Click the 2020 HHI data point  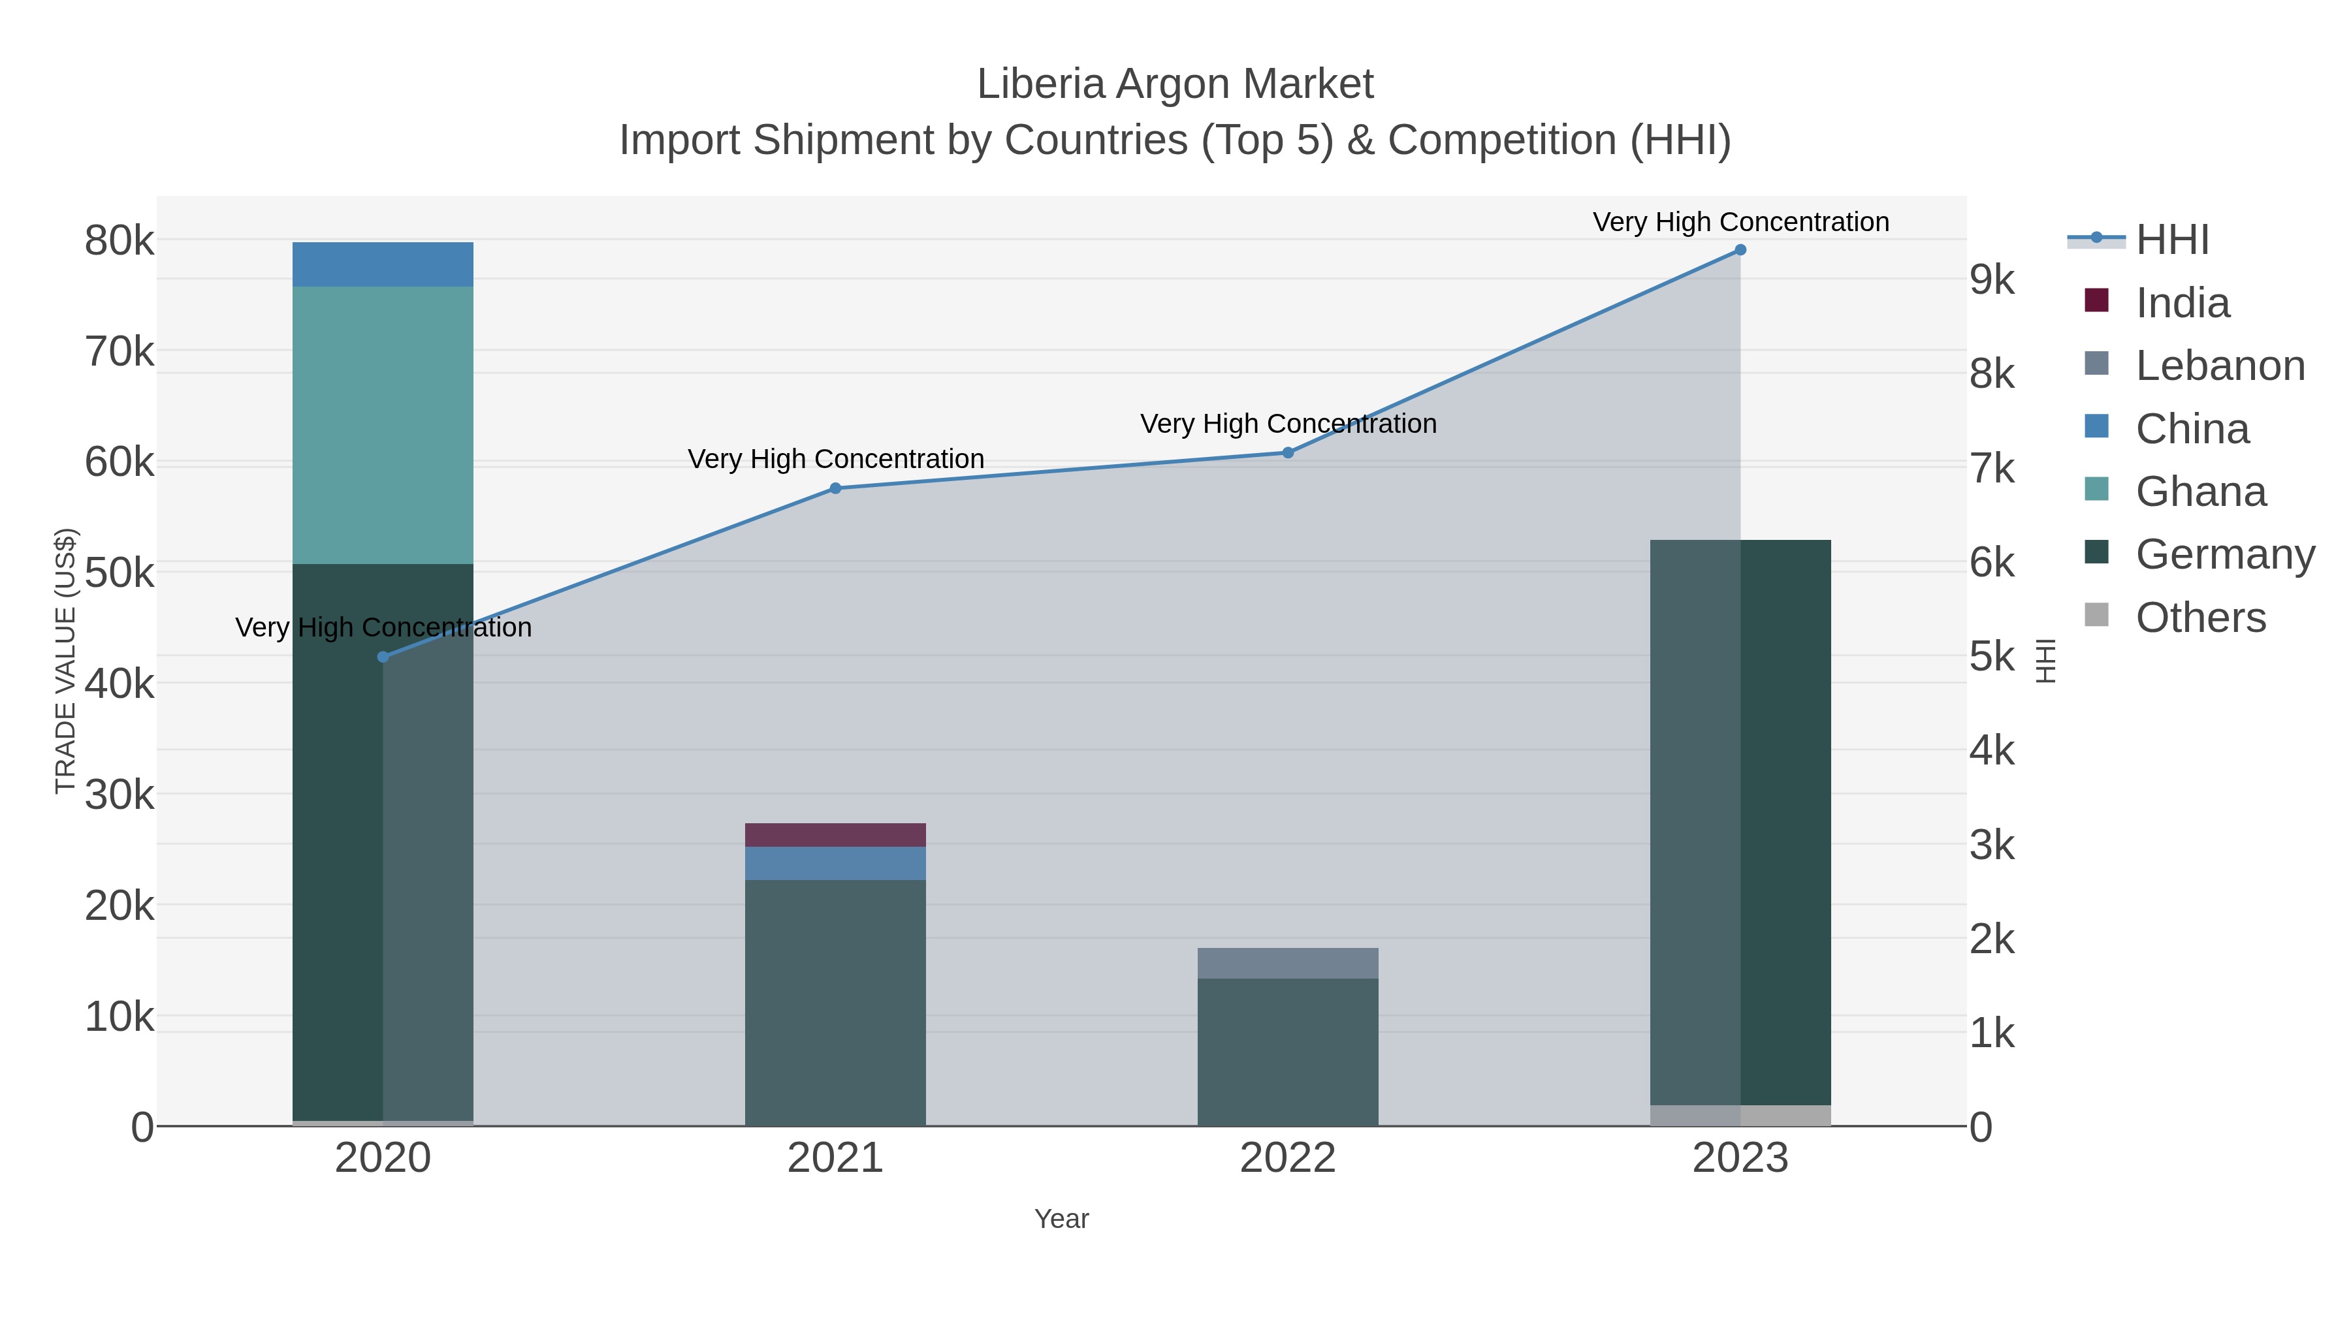(x=383, y=657)
